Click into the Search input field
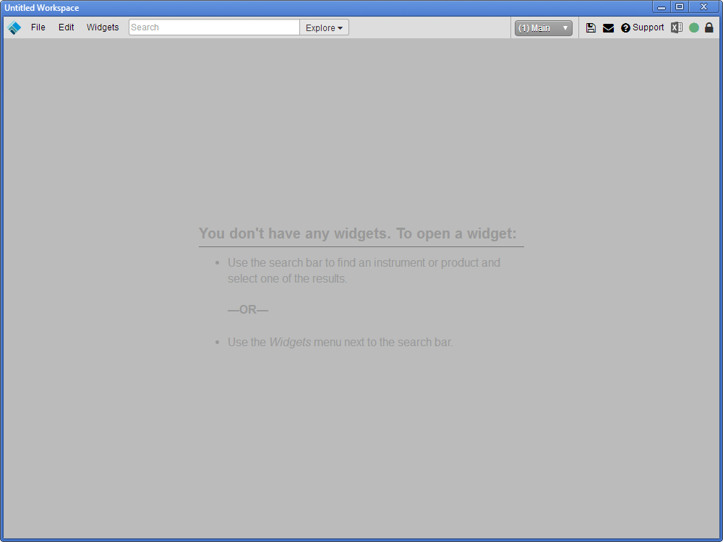 (214, 27)
